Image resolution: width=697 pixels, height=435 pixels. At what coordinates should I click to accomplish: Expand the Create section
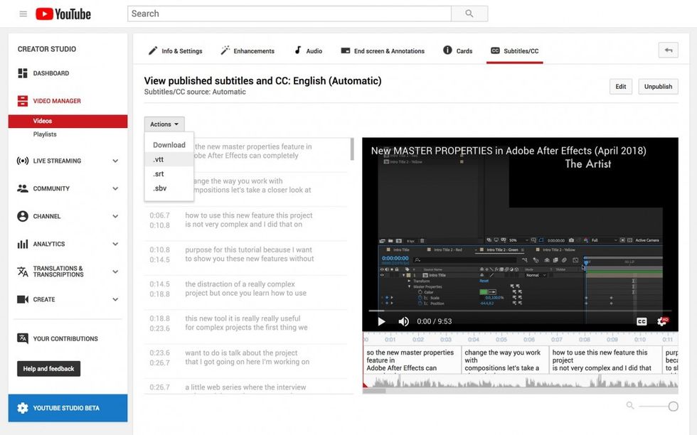point(115,299)
